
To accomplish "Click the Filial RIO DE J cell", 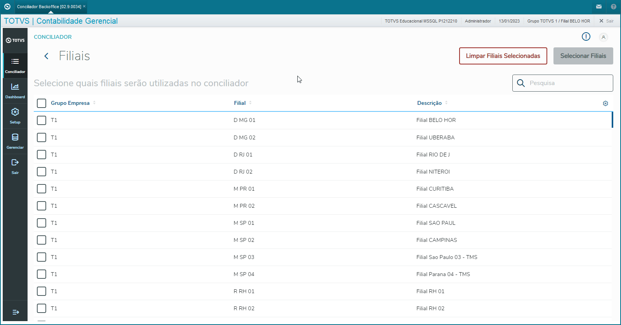I will click(433, 155).
